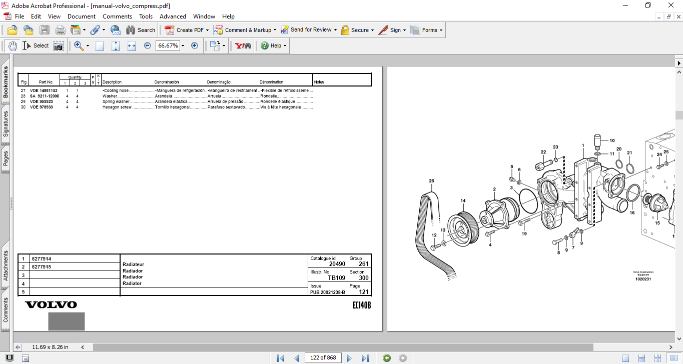Open the Bookmarks side tab
The height and width of the screenshot is (364, 683).
pyautogui.click(x=6, y=82)
